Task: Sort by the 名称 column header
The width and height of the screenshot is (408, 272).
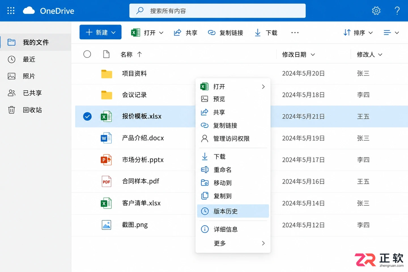Action: click(x=131, y=54)
